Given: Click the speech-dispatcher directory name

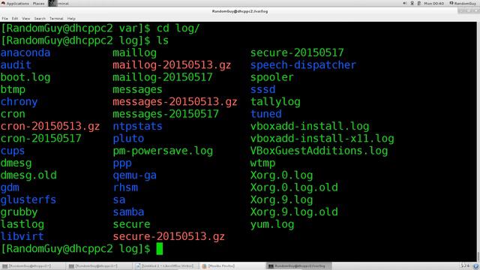Looking at the screenshot, I should click(x=303, y=65).
